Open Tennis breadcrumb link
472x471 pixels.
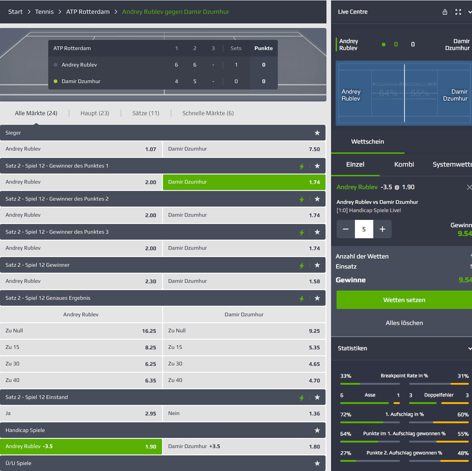point(44,12)
